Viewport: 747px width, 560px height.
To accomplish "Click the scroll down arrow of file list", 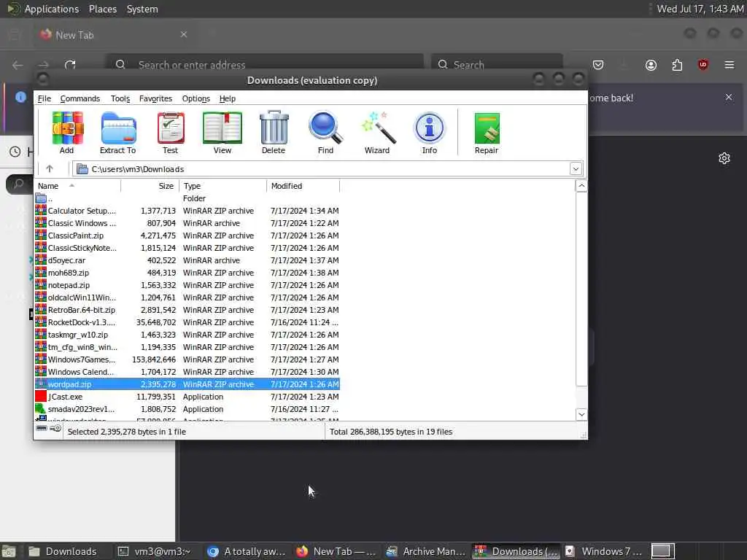I will [x=581, y=414].
